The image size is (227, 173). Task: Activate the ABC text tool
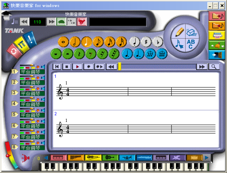tap(191, 44)
